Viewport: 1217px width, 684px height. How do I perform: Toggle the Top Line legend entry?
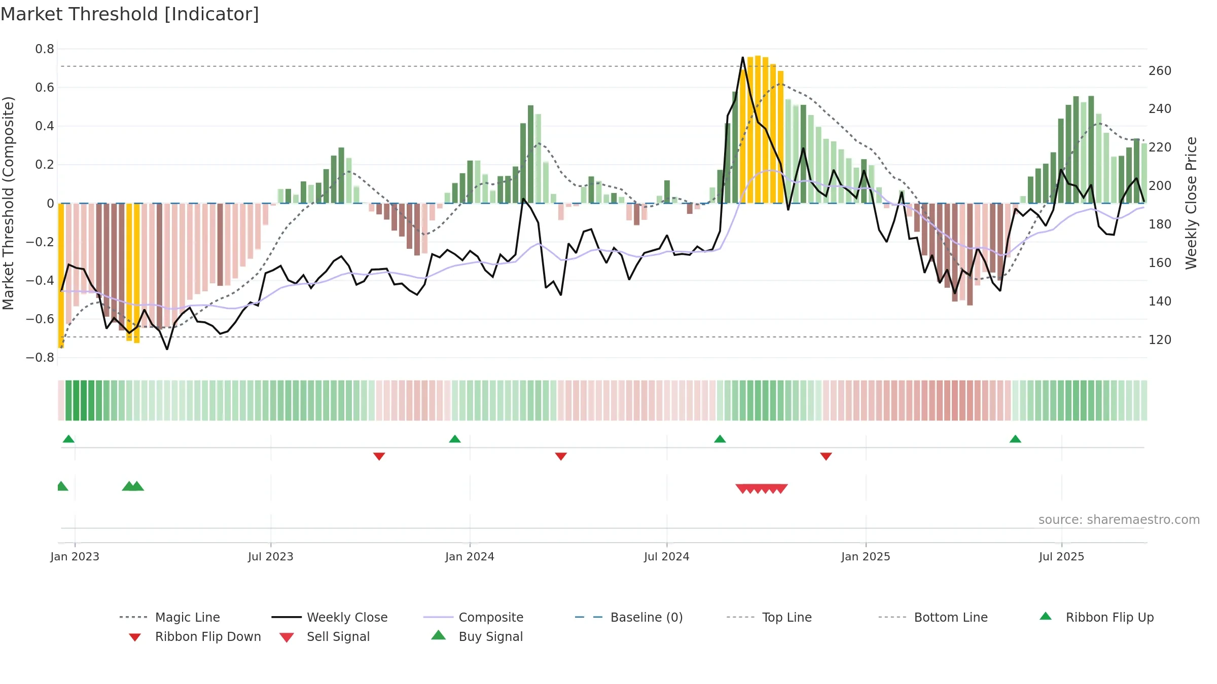(769, 617)
